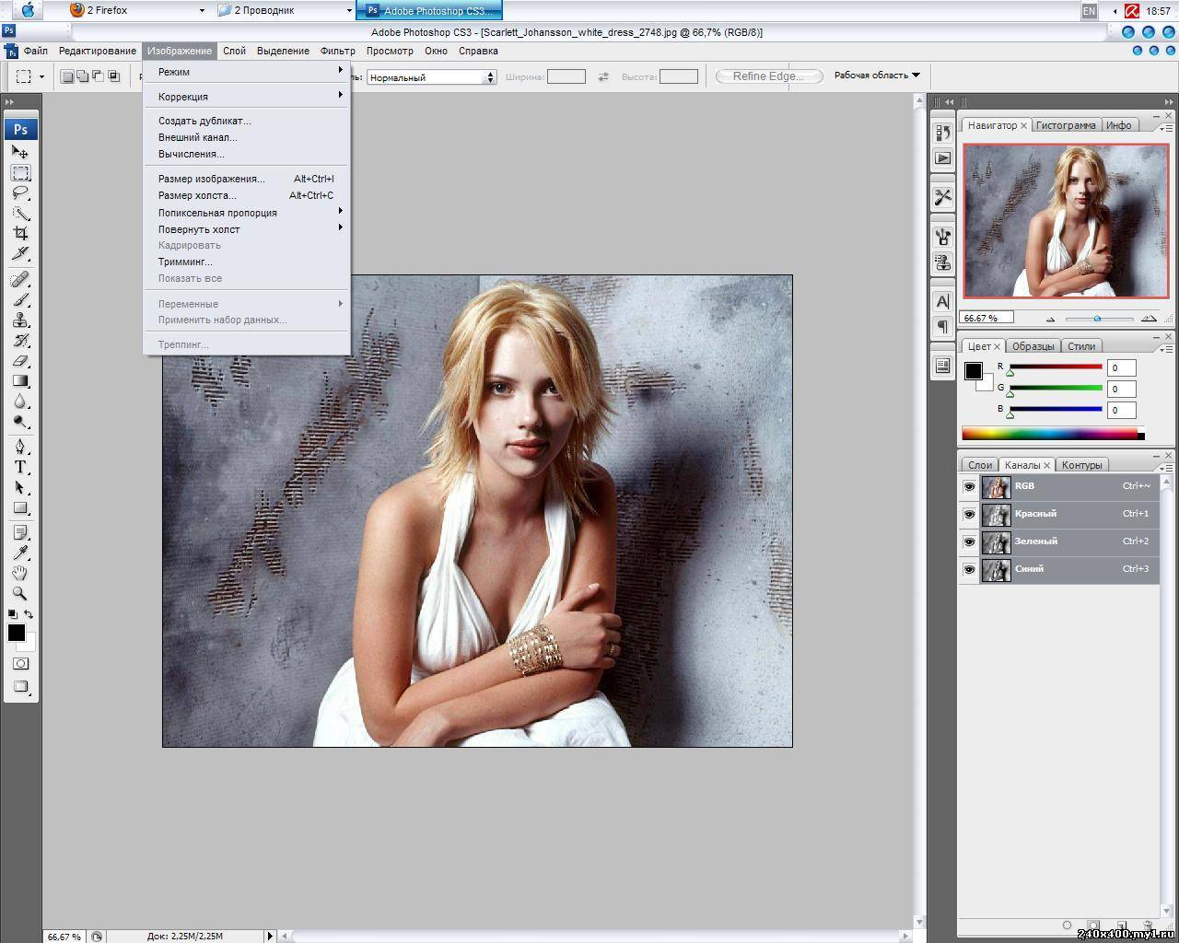Select the Brush tool
The width and height of the screenshot is (1179, 943).
point(20,299)
